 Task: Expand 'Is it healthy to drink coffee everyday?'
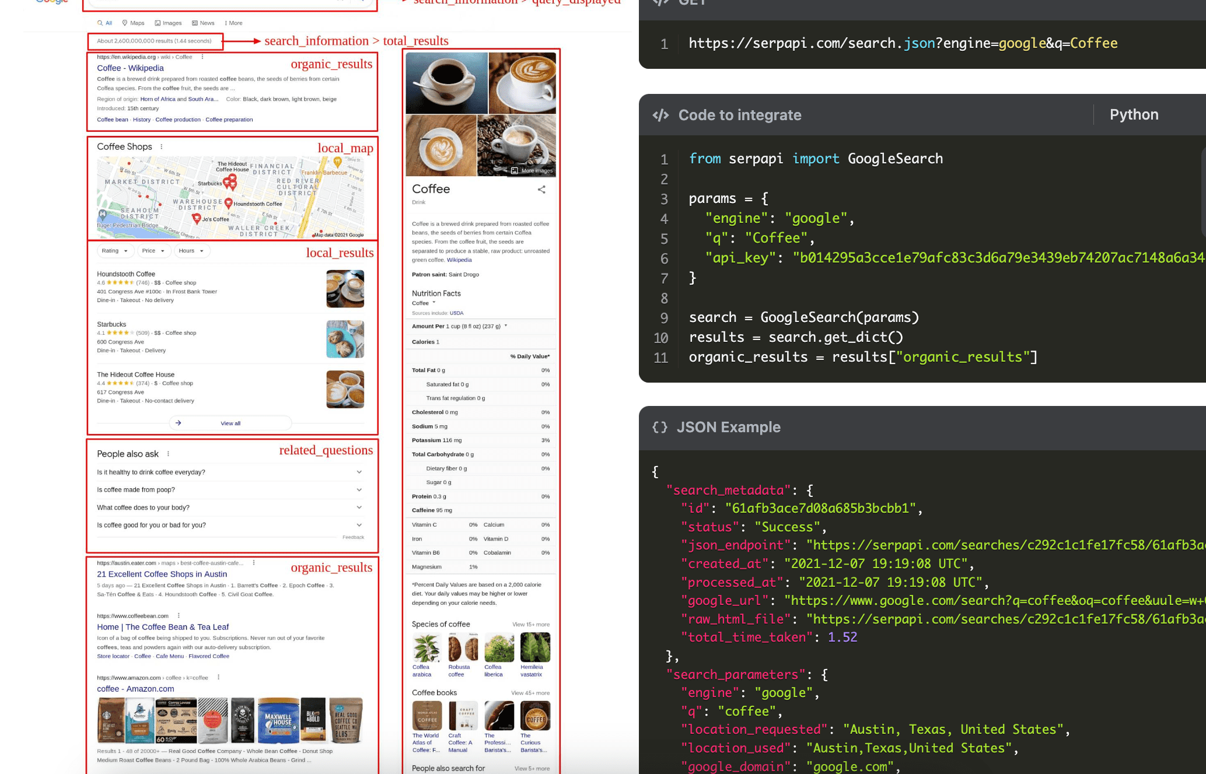(x=230, y=472)
